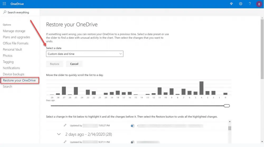Open Manage storage option

pyautogui.click(x=14, y=31)
